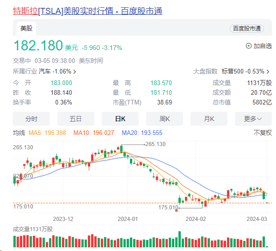
Task: Click the MA5: 195.398 label
Action: 47,133
